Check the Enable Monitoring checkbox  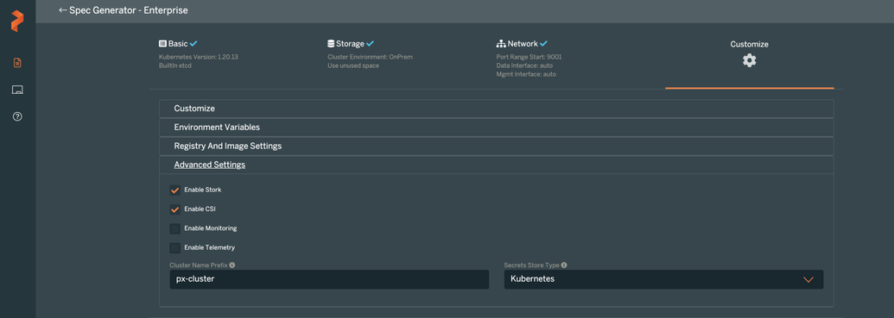click(x=175, y=228)
